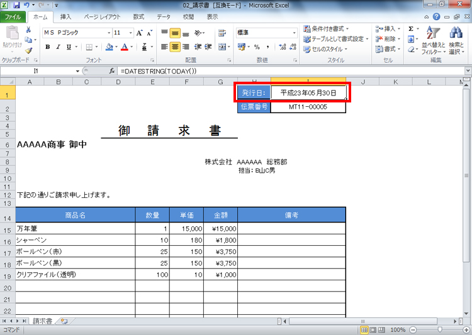The image size is (472, 335).
Task: Click the insert function fx icon
Action: 111,71
